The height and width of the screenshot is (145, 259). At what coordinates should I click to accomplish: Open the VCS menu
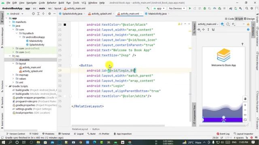click(84, 3)
